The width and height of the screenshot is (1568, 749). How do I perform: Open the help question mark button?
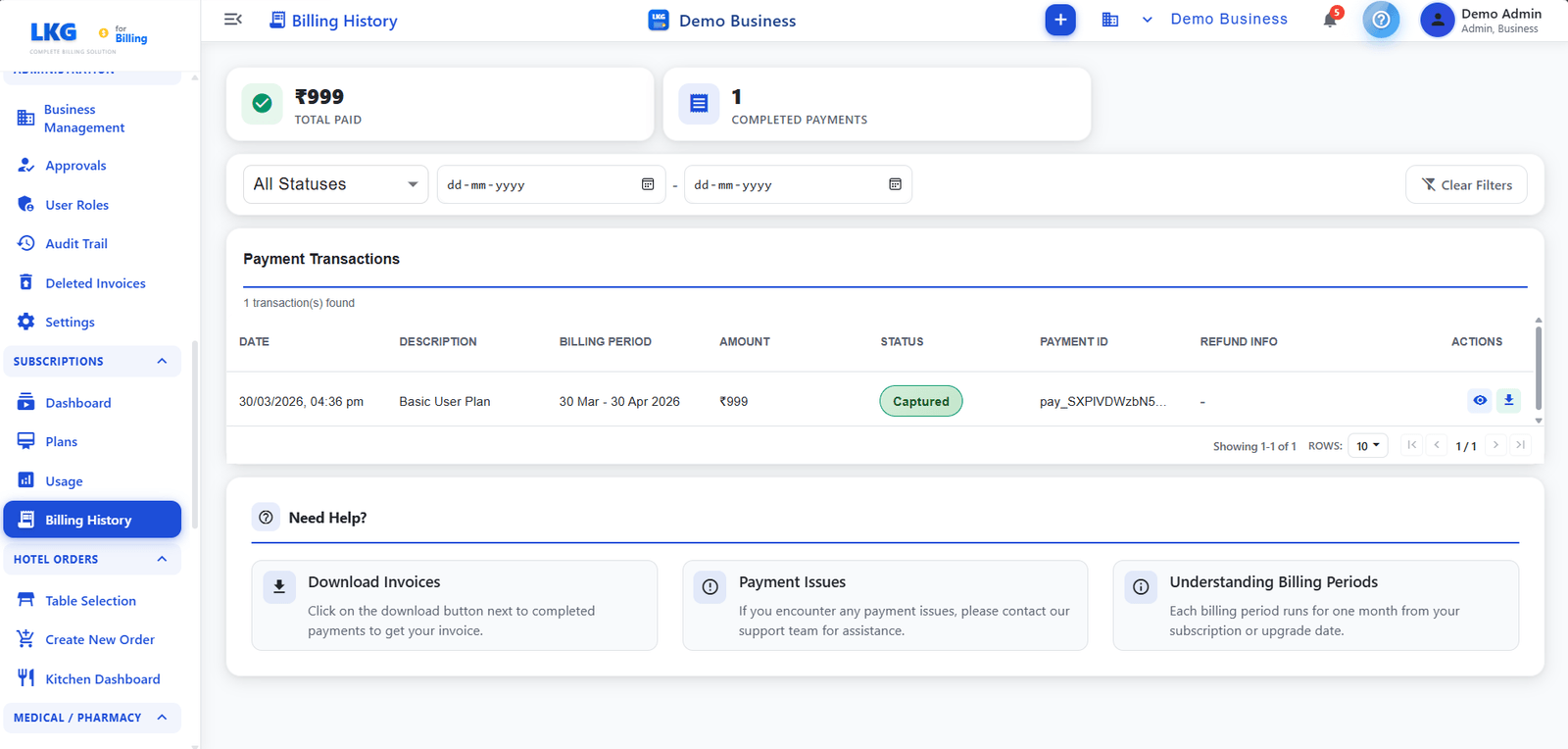tap(1381, 20)
